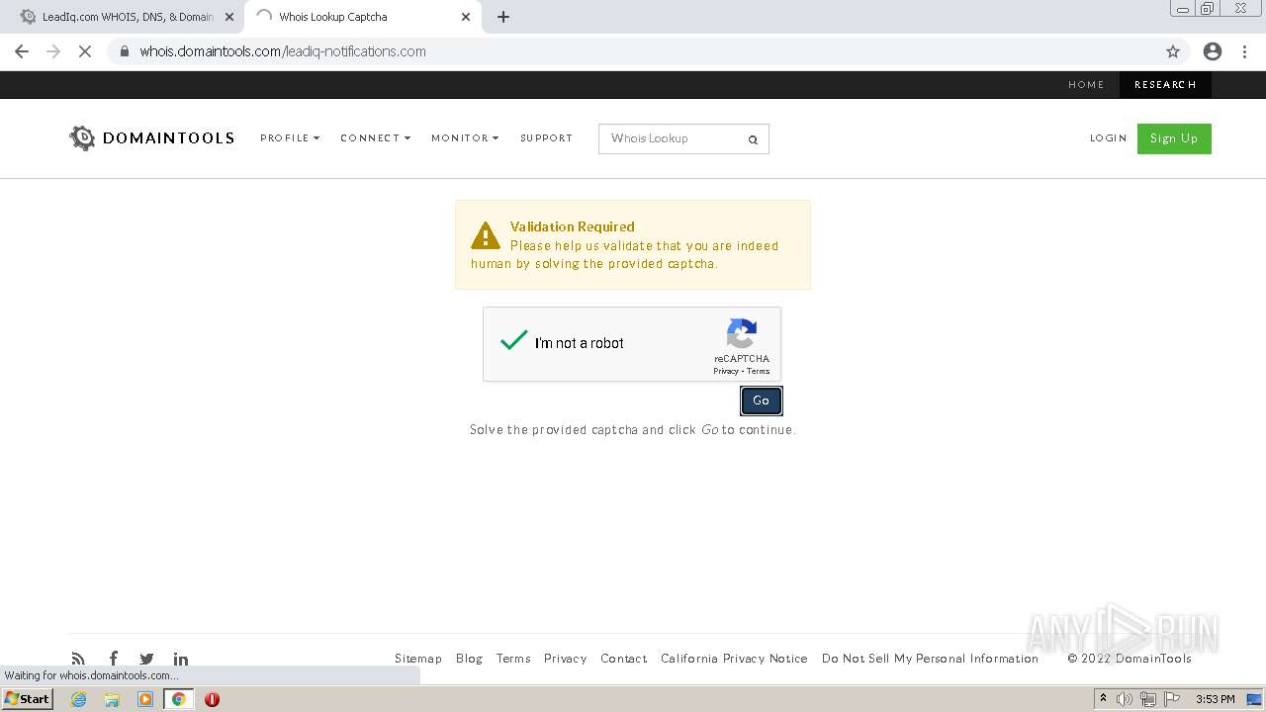Click the Go button
Viewport: 1266px width, 712px height.
click(762, 400)
